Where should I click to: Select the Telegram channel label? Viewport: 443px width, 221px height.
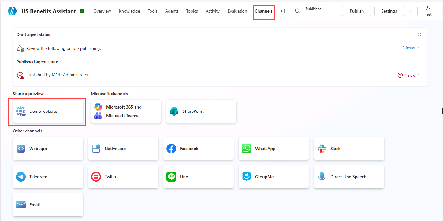coord(38,177)
